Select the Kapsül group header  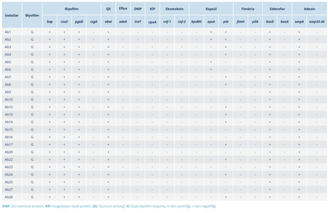click(211, 9)
